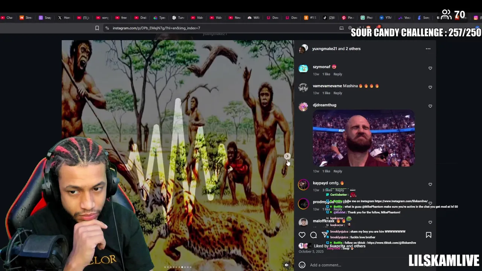Toggle the post audio mute icon
This screenshot has height=271, width=482.
[x=287, y=265]
